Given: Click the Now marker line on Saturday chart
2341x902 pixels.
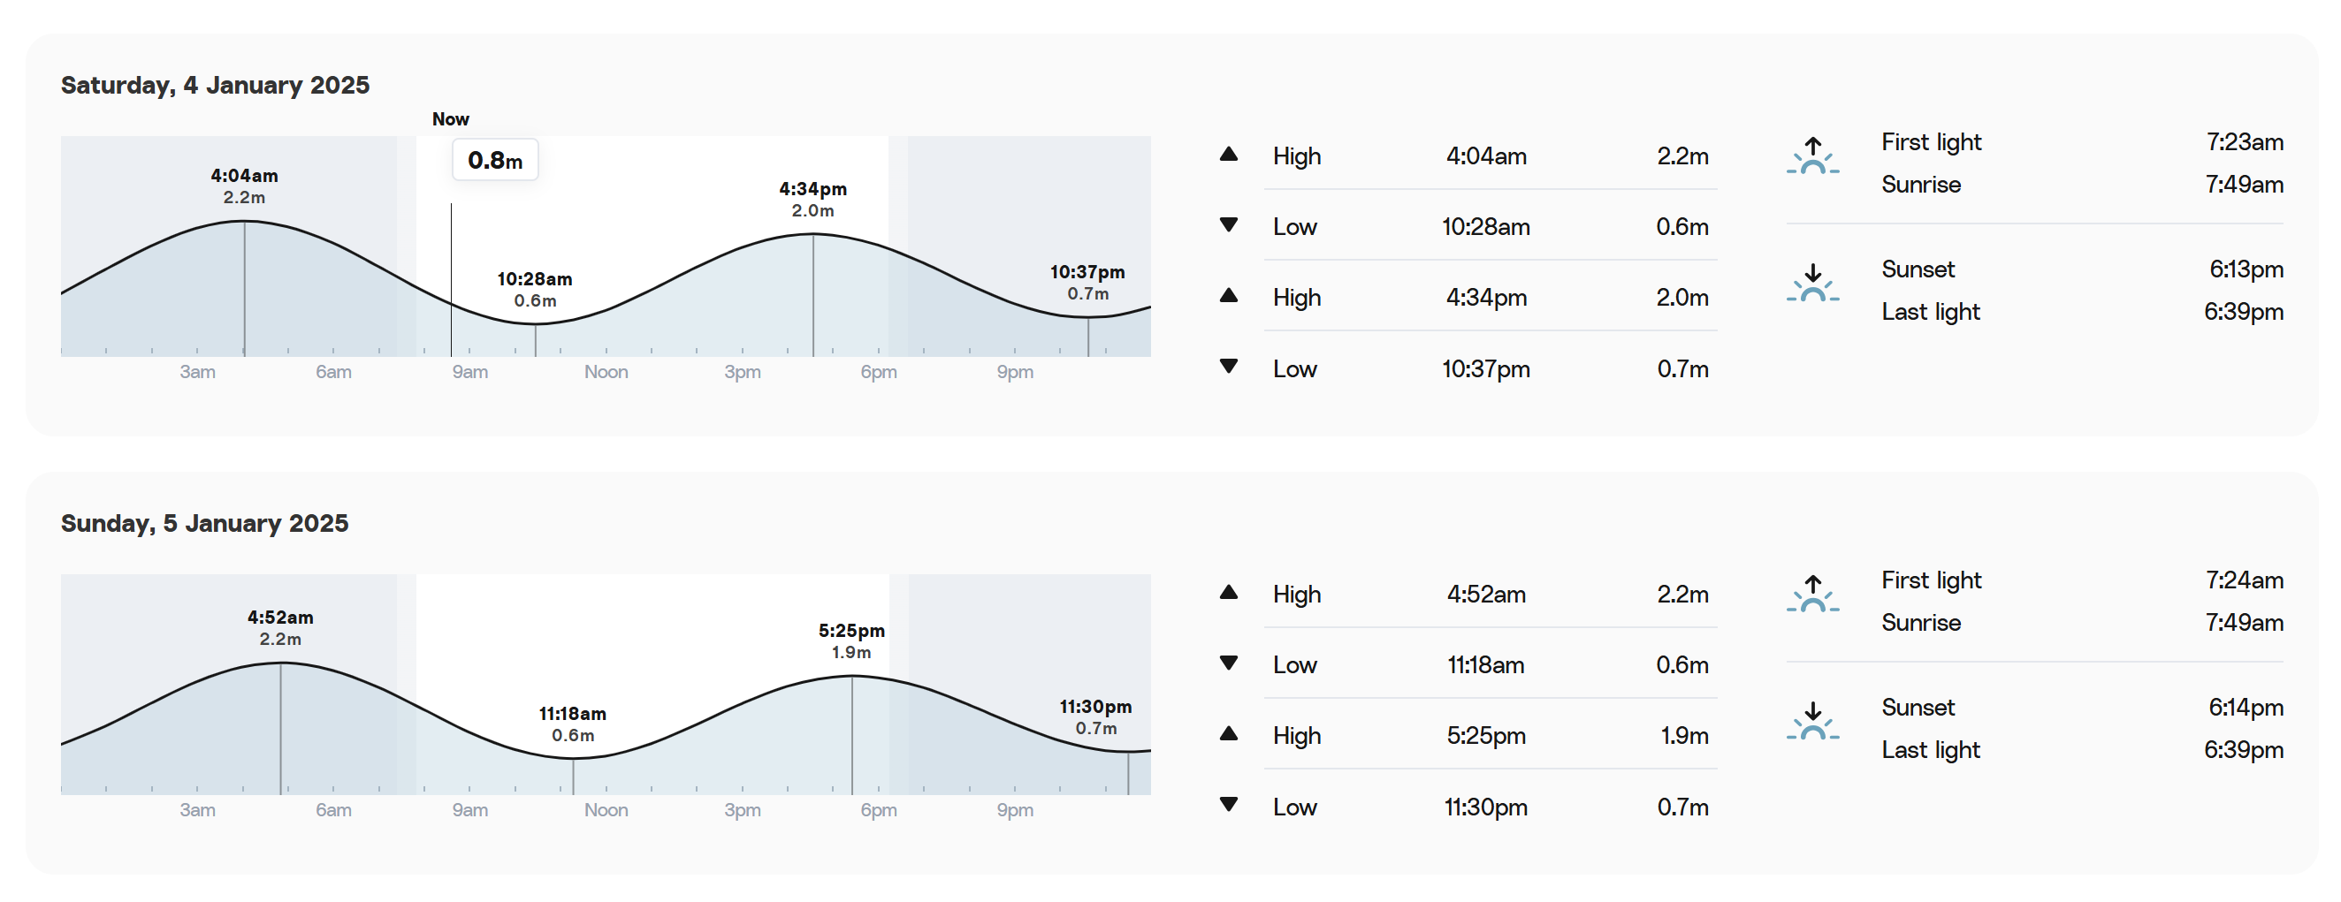Looking at the screenshot, I should (x=451, y=280).
